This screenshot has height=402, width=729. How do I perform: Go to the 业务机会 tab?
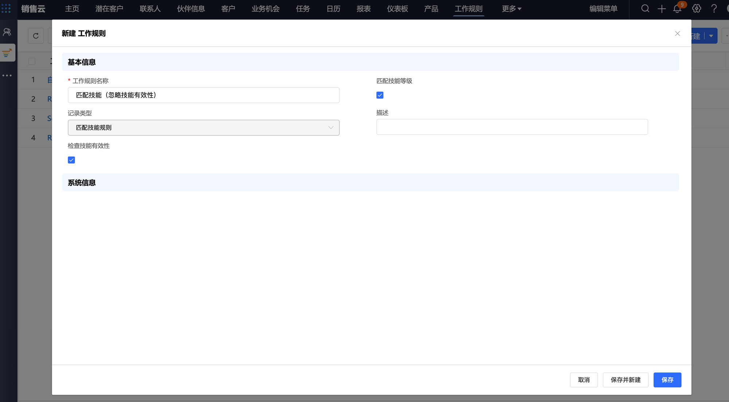265,9
